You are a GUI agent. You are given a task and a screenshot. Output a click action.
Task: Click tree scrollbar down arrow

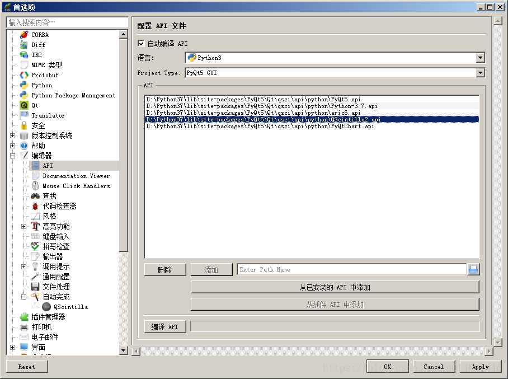[124, 350]
